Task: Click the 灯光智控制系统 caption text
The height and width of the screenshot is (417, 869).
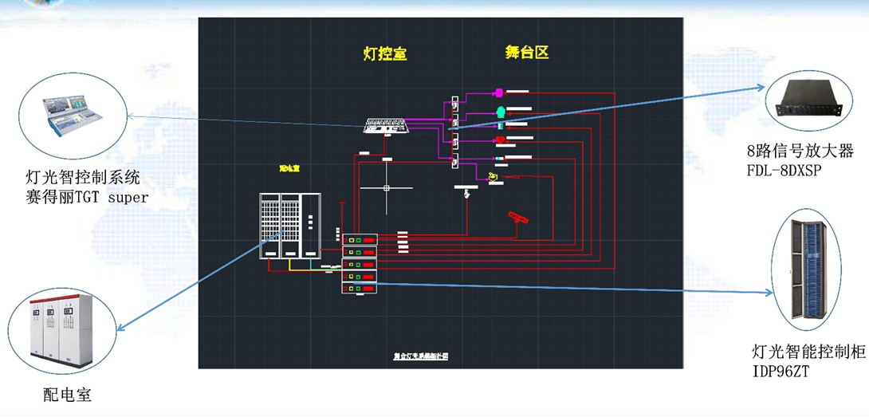Action: click(77, 177)
